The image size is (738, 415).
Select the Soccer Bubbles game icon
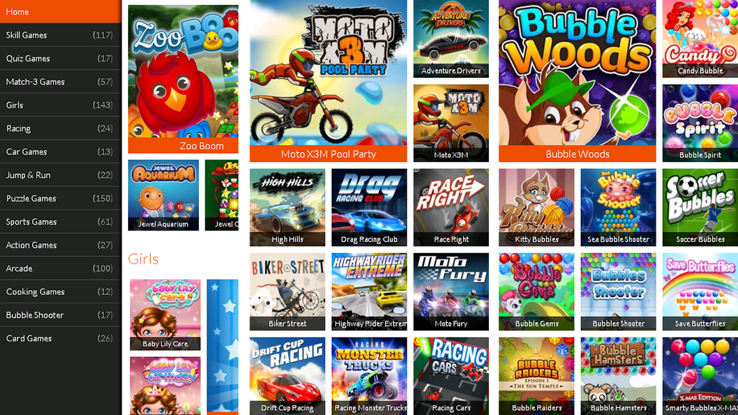700,207
